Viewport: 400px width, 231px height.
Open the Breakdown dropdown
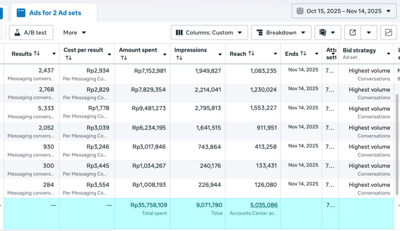[281, 33]
